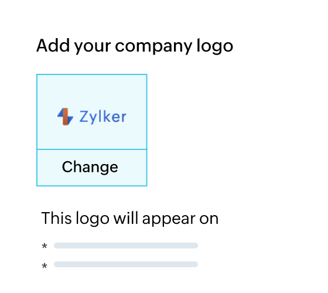Click empty space below Zylker in preview box
Viewport: 328px width, 293px height.
[x=92, y=137]
